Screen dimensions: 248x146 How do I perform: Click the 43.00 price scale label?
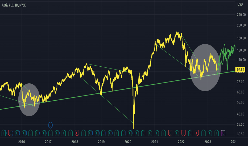tap(241, 114)
